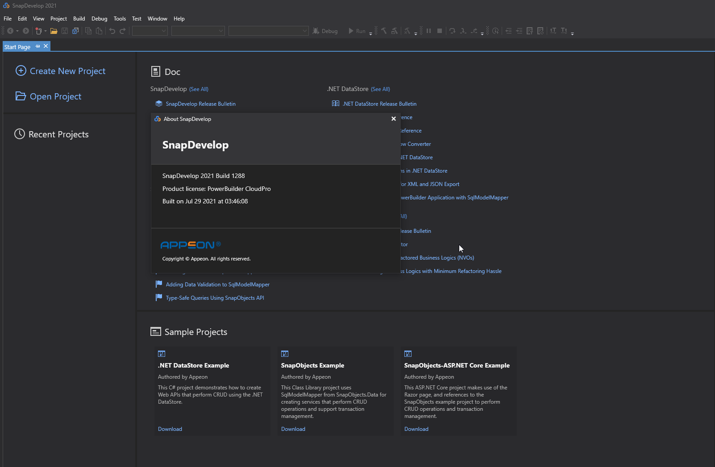
Task: Click the Debug bug button in toolbar
Action: click(325, 31)
